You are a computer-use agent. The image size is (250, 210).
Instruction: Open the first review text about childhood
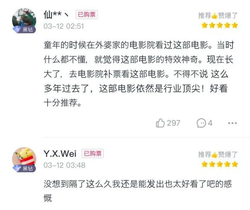139,74
